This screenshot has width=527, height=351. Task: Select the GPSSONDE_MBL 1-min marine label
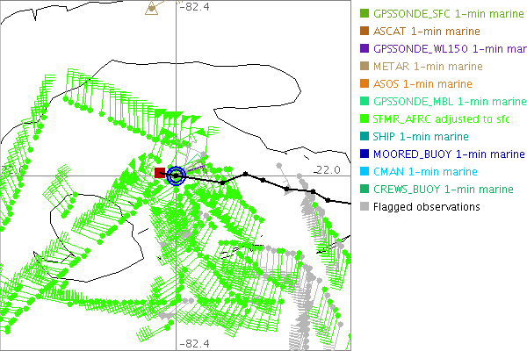(x=449, y=102)
